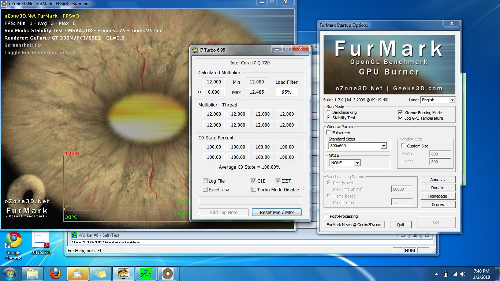The width and height of the screenshot is (500, 281).
Task: Click the For Help, press F1 status text
Action: (x=85, y=251)
